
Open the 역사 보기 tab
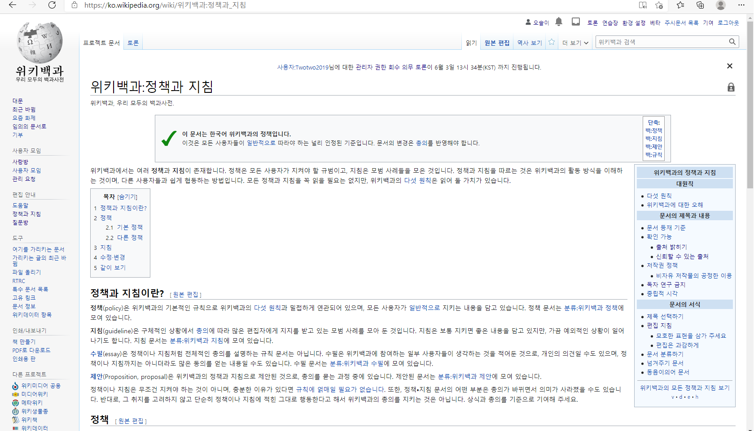pos(530,43)
